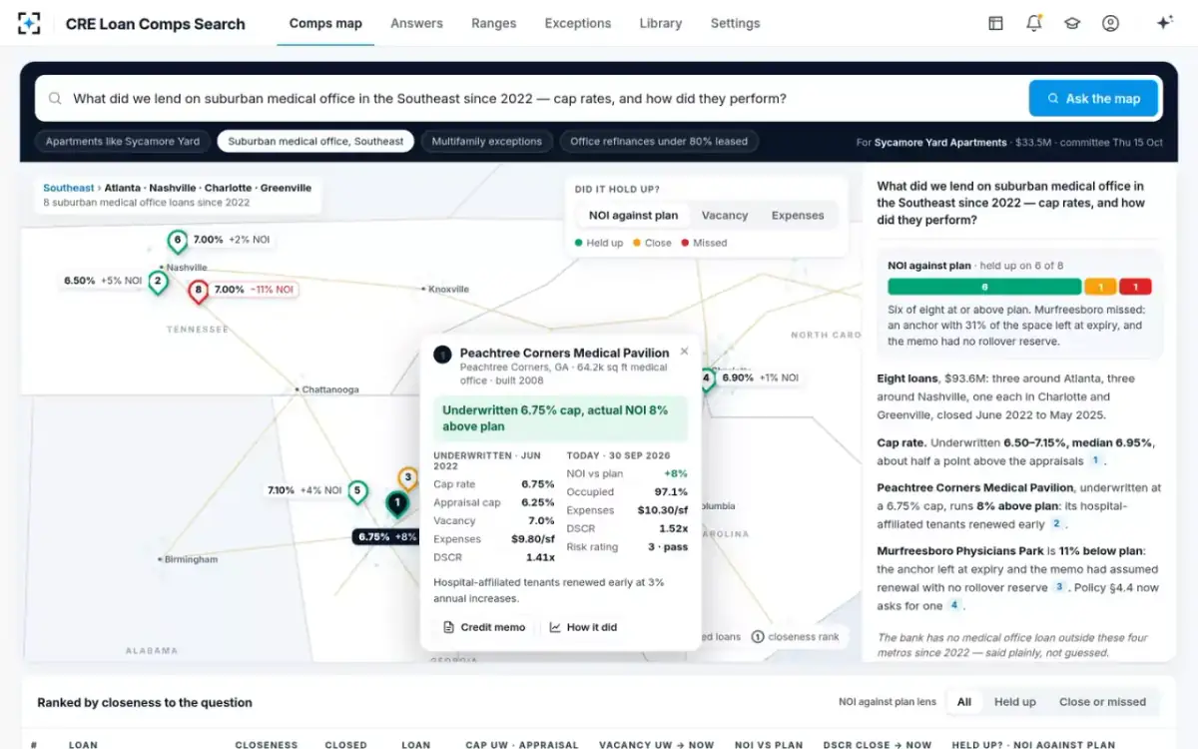
Task: Switch to the Answers tab
Action: (416, 23)
